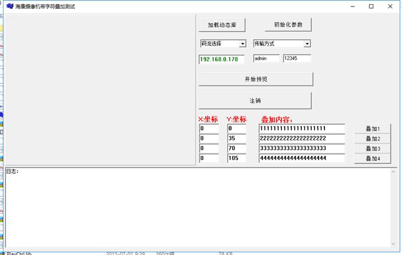The image size is (403, 255).
Task: Click the log scrollbar up arrow
Action: click(393, 172)
